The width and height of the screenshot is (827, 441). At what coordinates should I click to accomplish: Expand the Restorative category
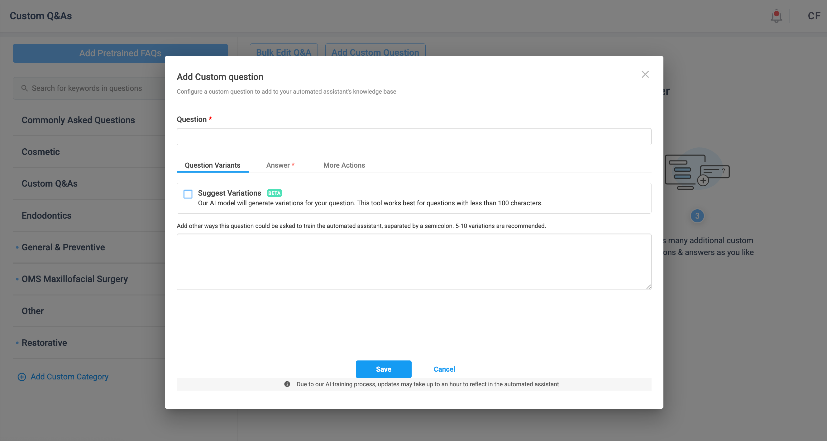coord(44,343)
